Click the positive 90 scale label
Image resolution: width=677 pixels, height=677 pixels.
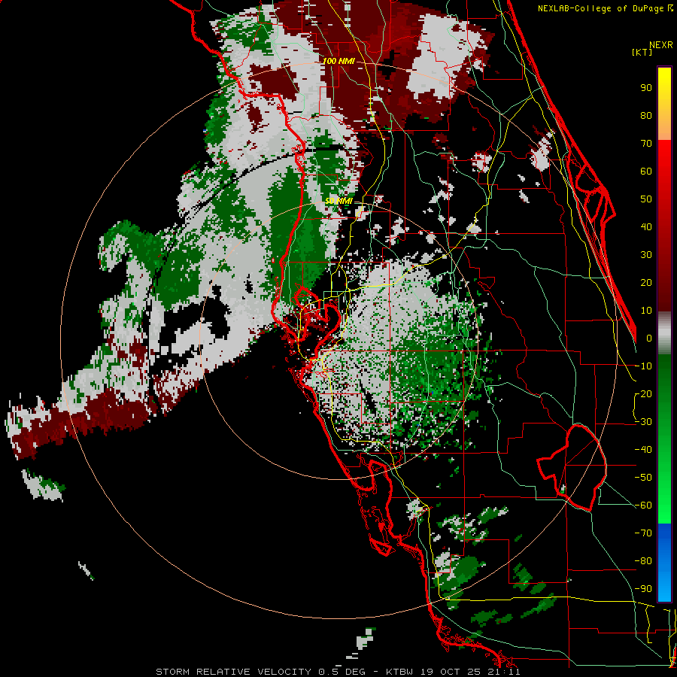646,88
